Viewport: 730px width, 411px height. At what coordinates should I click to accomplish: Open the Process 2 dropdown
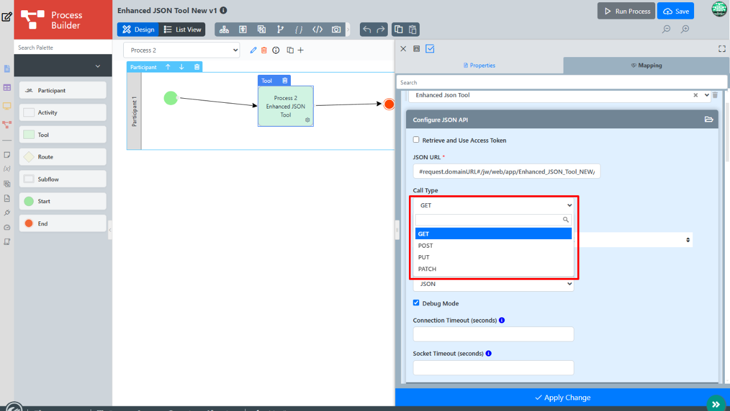tap(181, 50)
